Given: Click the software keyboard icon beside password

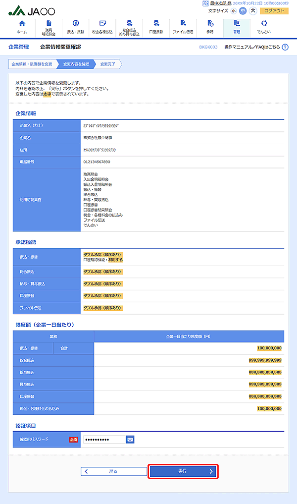Looking at the screenshot, I should [x=130, y=440].
